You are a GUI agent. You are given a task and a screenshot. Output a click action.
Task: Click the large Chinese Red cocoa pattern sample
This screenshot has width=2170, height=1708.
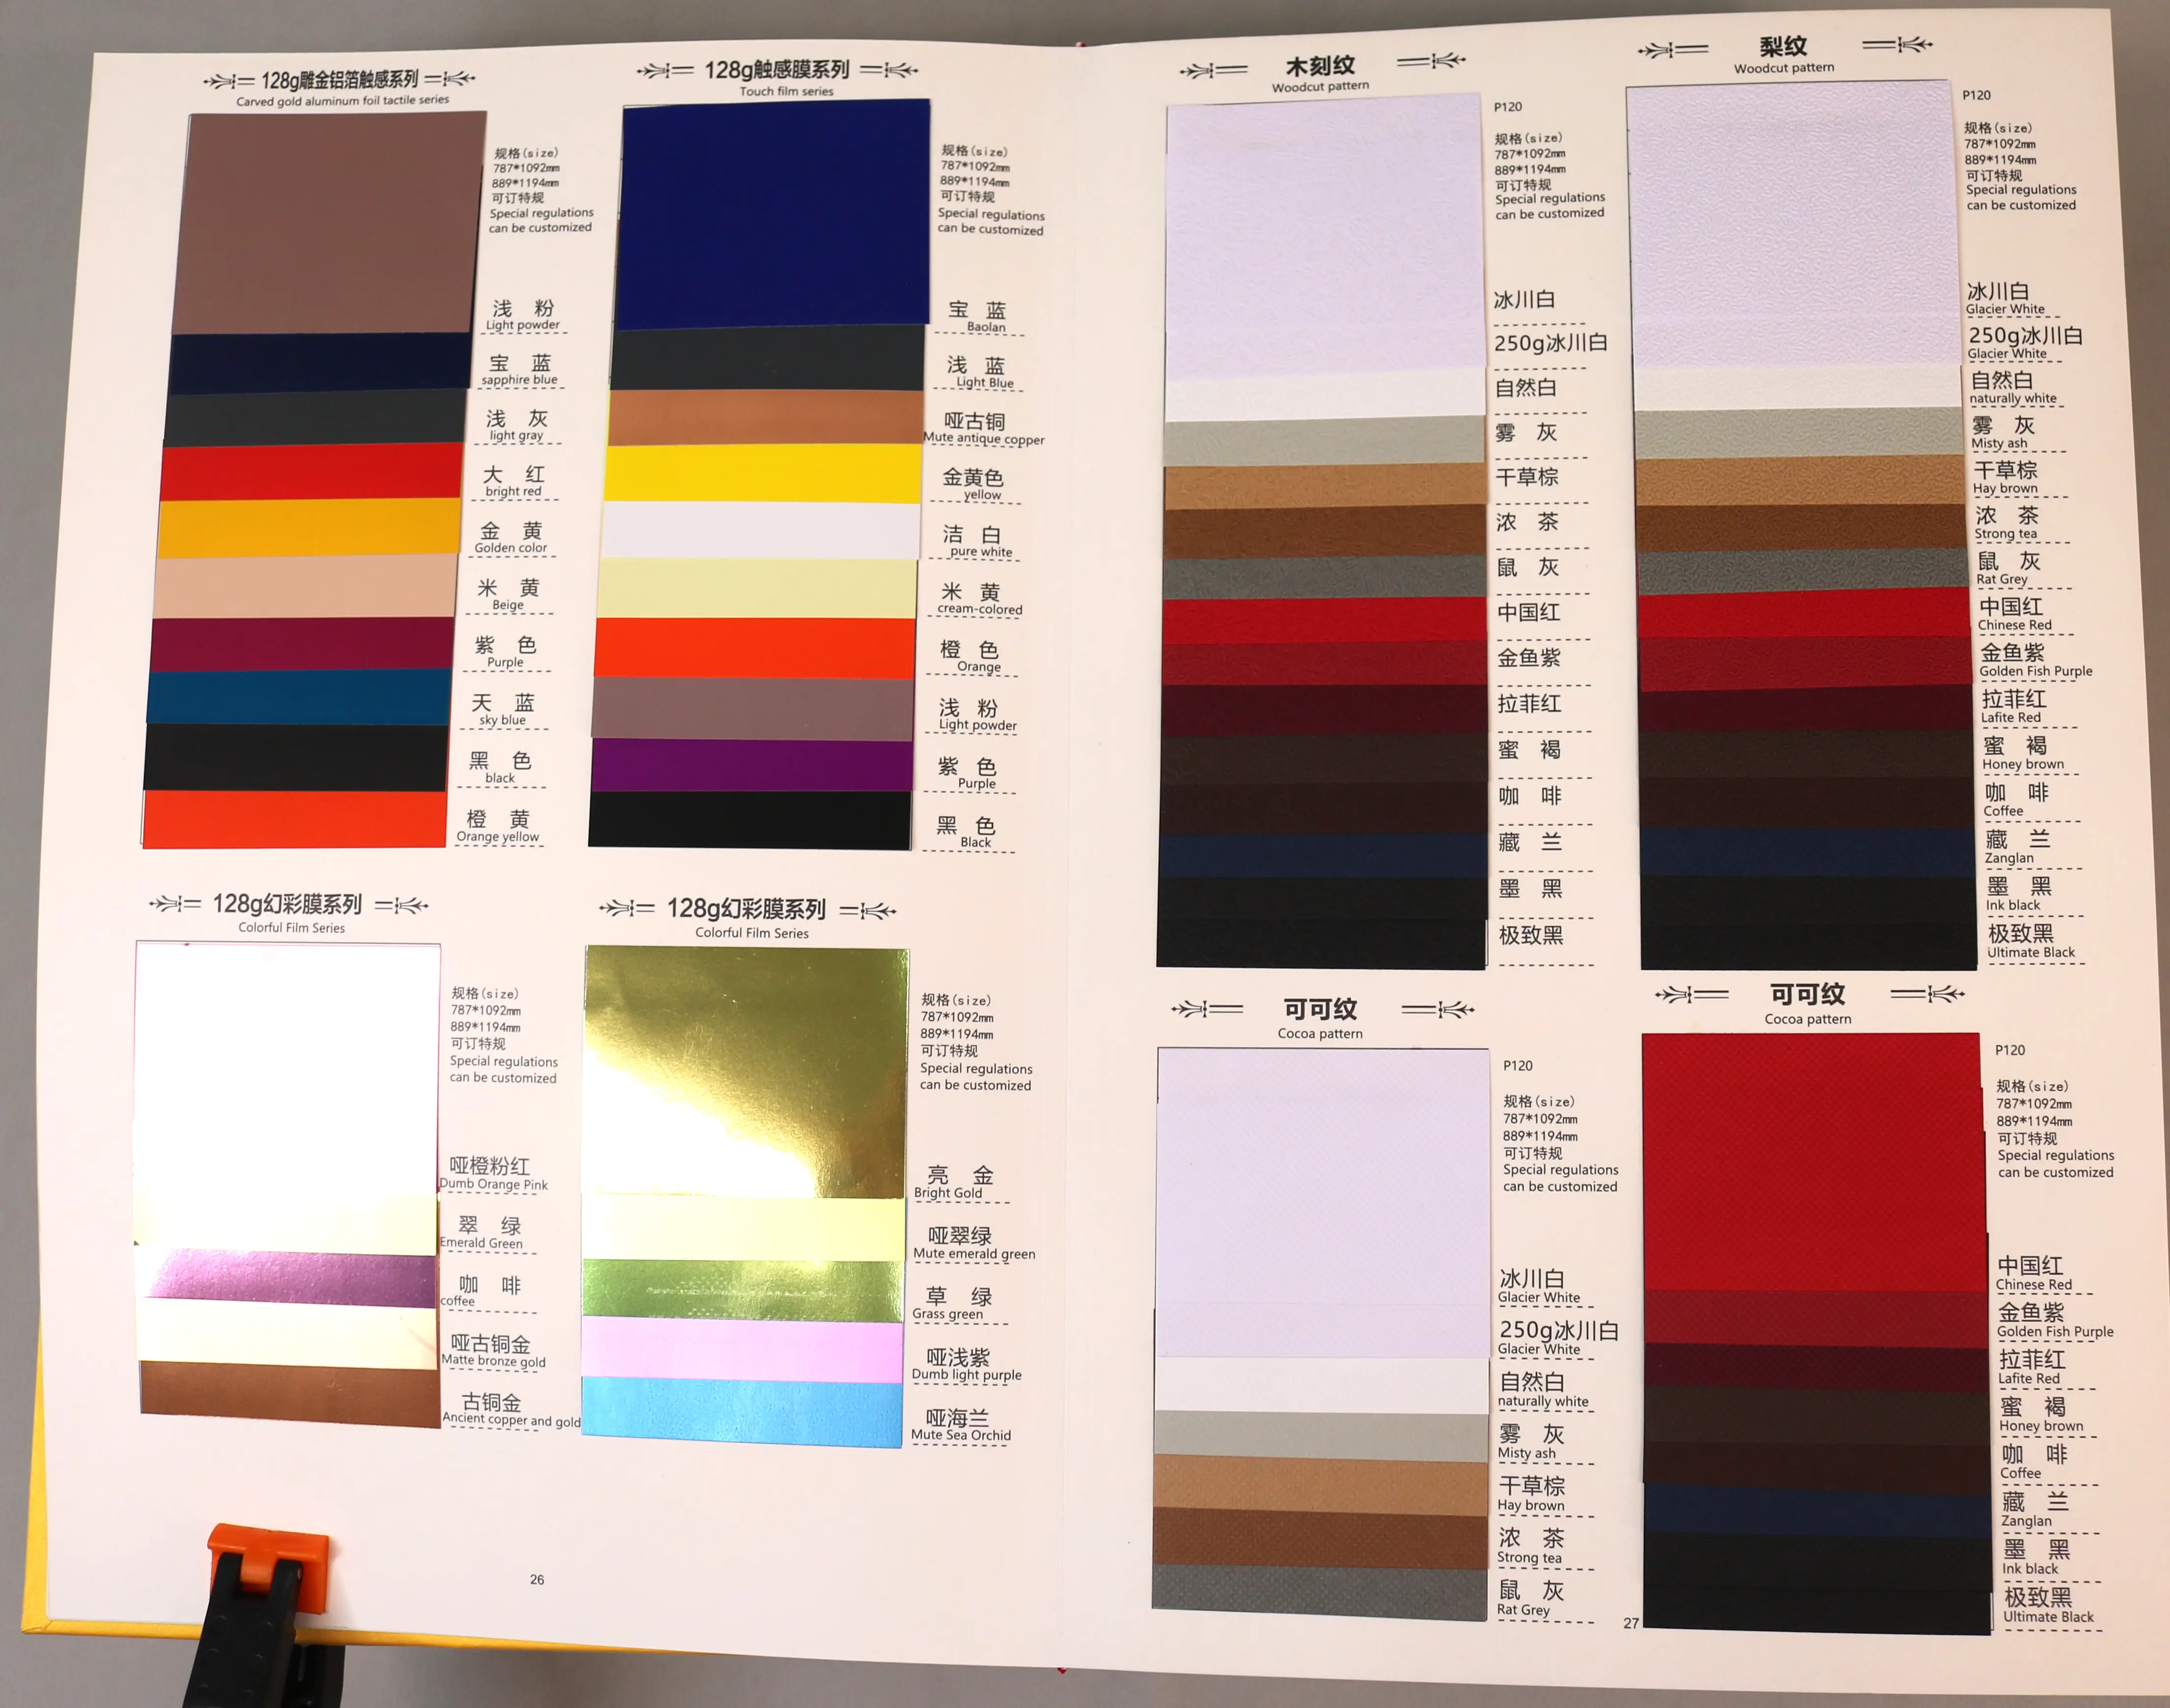1812,1160
